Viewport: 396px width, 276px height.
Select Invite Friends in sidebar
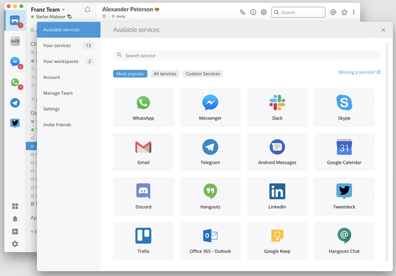pos(57,125)
